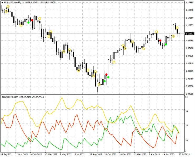Click the 39 level on ADX scale
The width and height of the screenshot is (195, 157).
click(186, 111)
